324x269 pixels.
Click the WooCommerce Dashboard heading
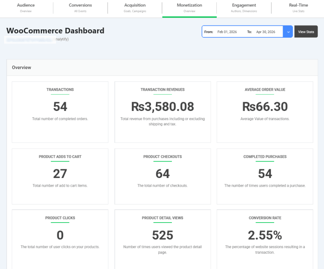click(x=56, y=30)
